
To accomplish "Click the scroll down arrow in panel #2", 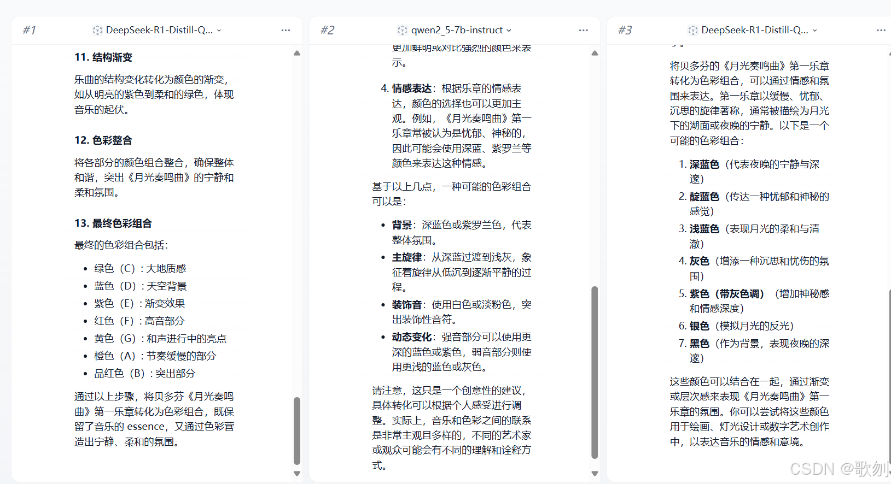I will click(x=595, y=474).
